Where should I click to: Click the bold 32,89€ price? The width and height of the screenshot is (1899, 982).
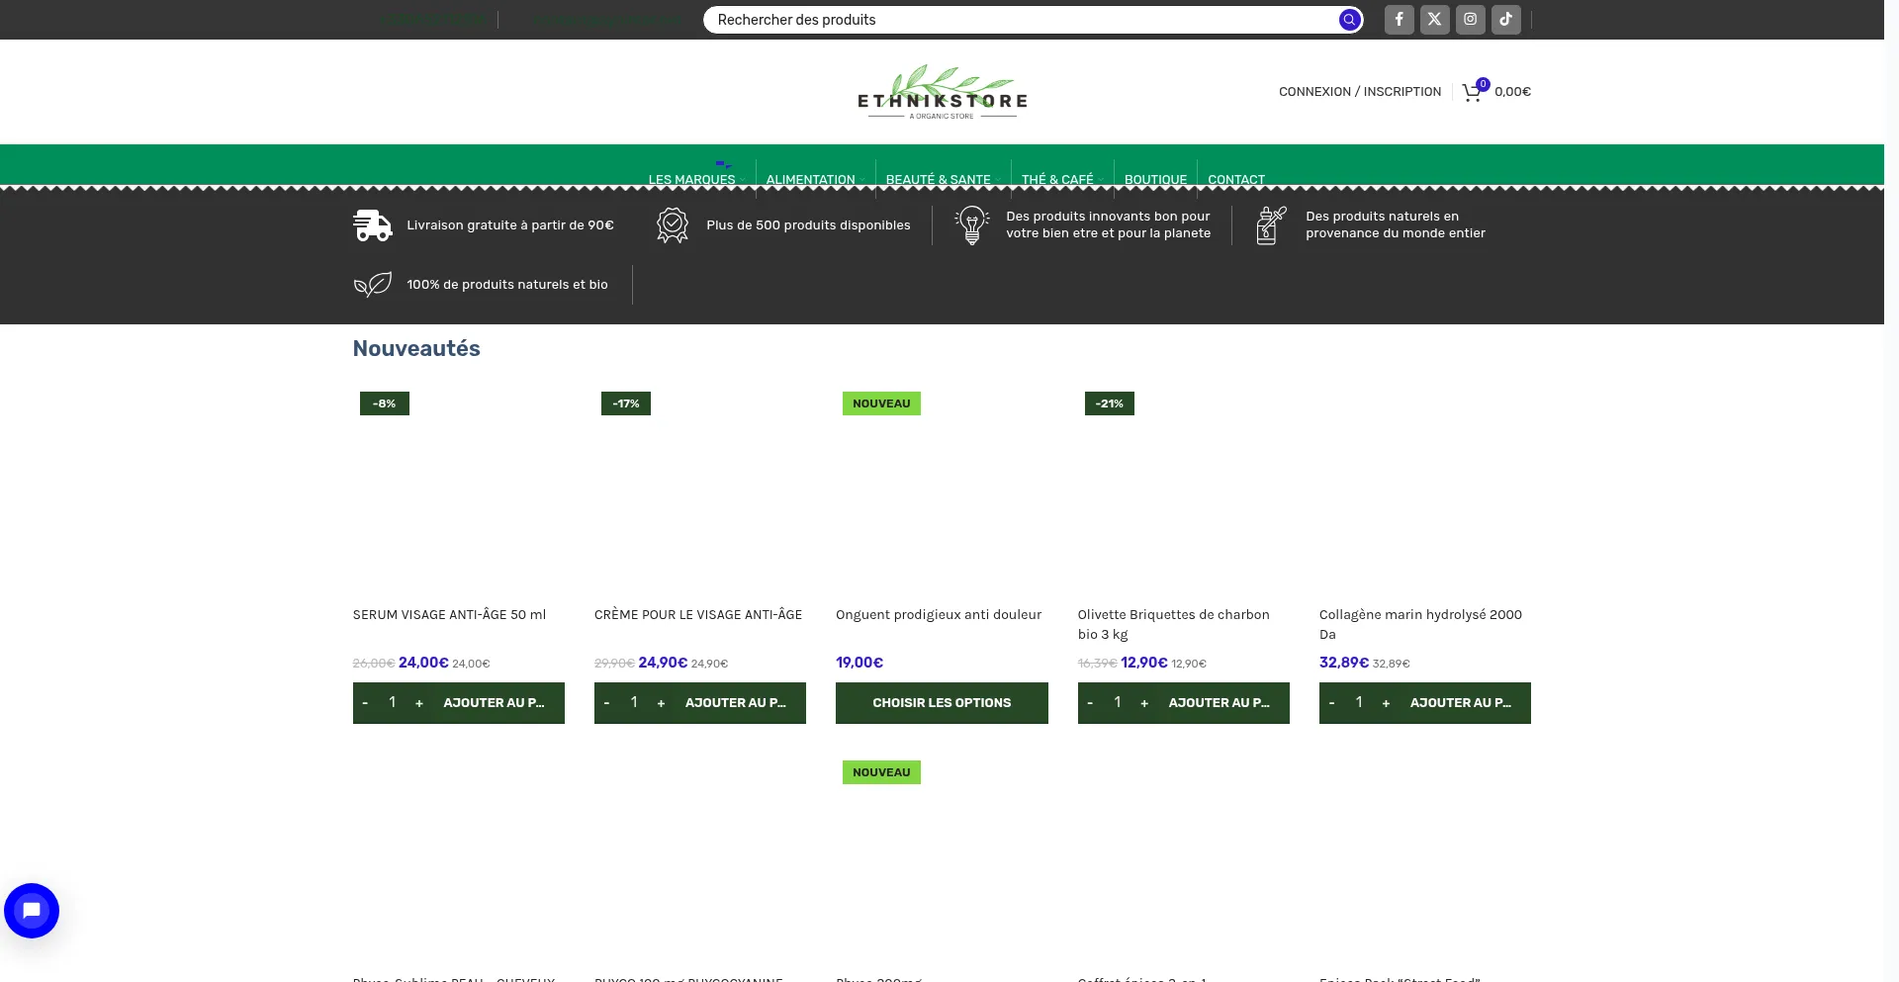(1344, 663)
